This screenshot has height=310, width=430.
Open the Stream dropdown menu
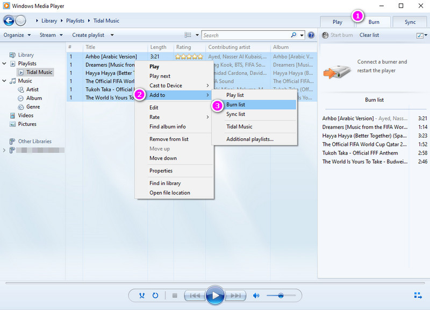coord(51,35)
